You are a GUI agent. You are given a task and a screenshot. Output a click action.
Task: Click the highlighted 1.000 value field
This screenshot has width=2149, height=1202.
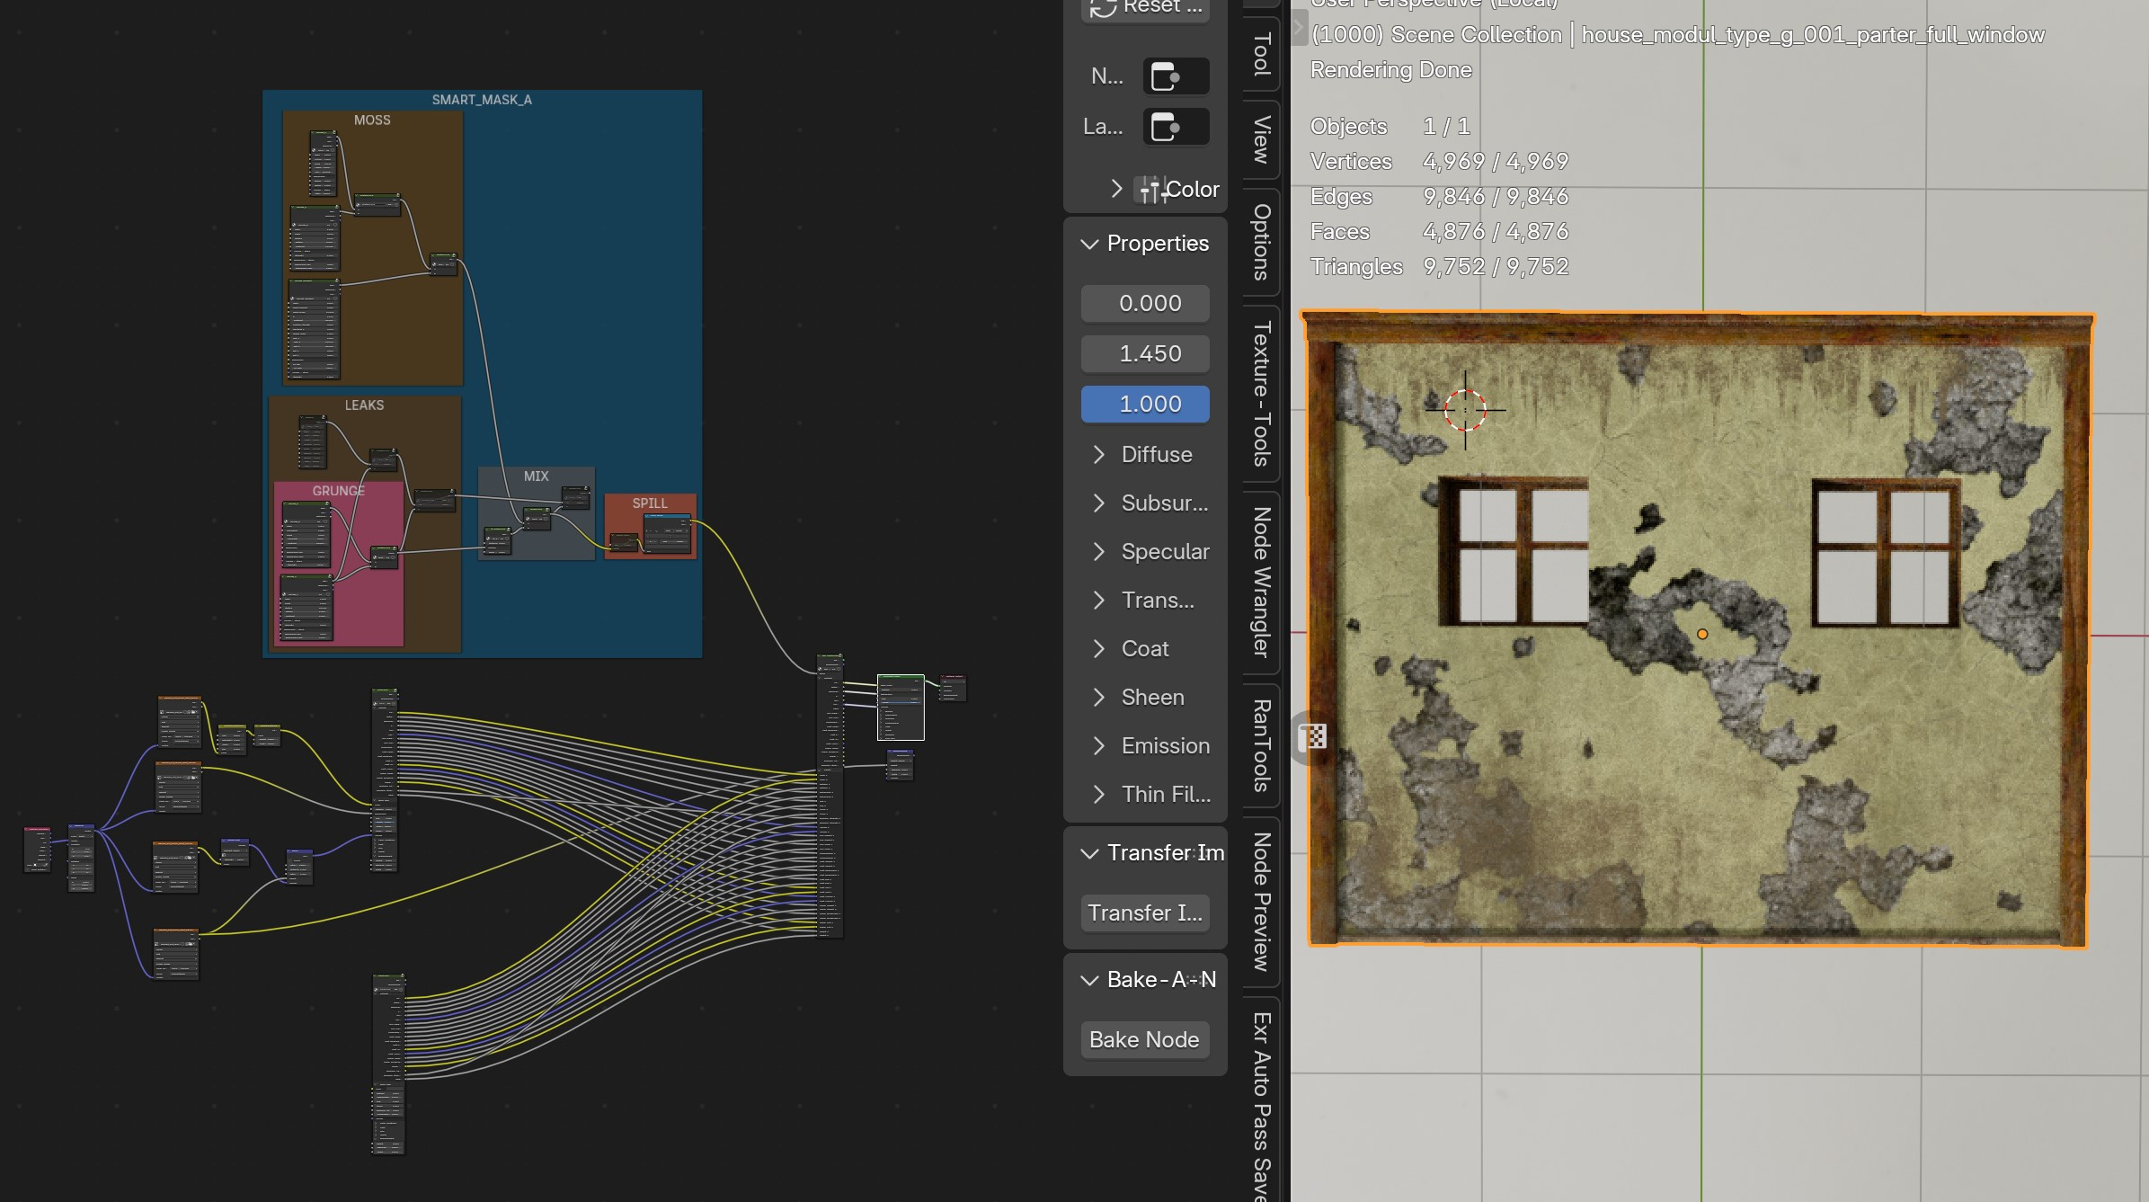[x=1145, y=405]
